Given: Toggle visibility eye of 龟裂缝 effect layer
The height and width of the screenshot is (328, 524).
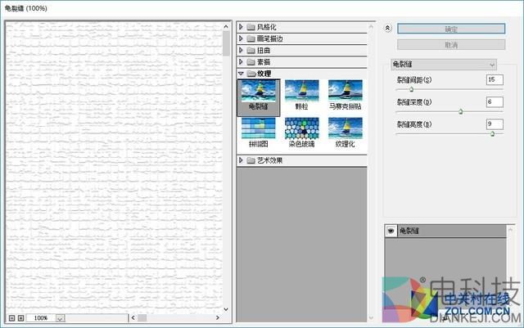Looking at the screenshot, I should pyautogui.click(x=391, y=231).
